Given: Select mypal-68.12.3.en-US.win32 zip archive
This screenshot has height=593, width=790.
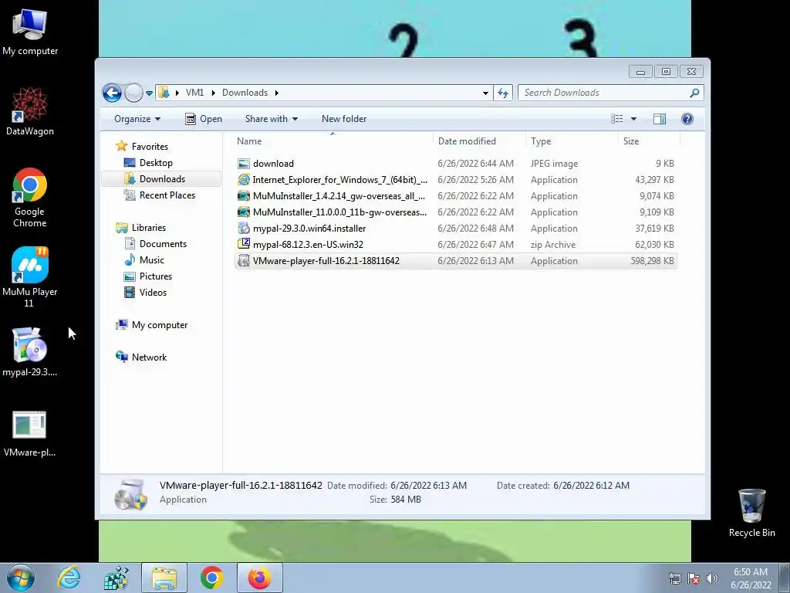Looking at the screenshot, I should coord(455,245).
